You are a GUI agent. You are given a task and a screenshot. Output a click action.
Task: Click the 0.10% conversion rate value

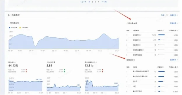(x=176, y=35)
